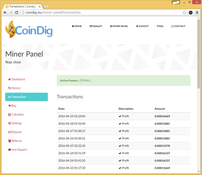
Task: Maximize the Chrome window
Action: pos(189,2)
